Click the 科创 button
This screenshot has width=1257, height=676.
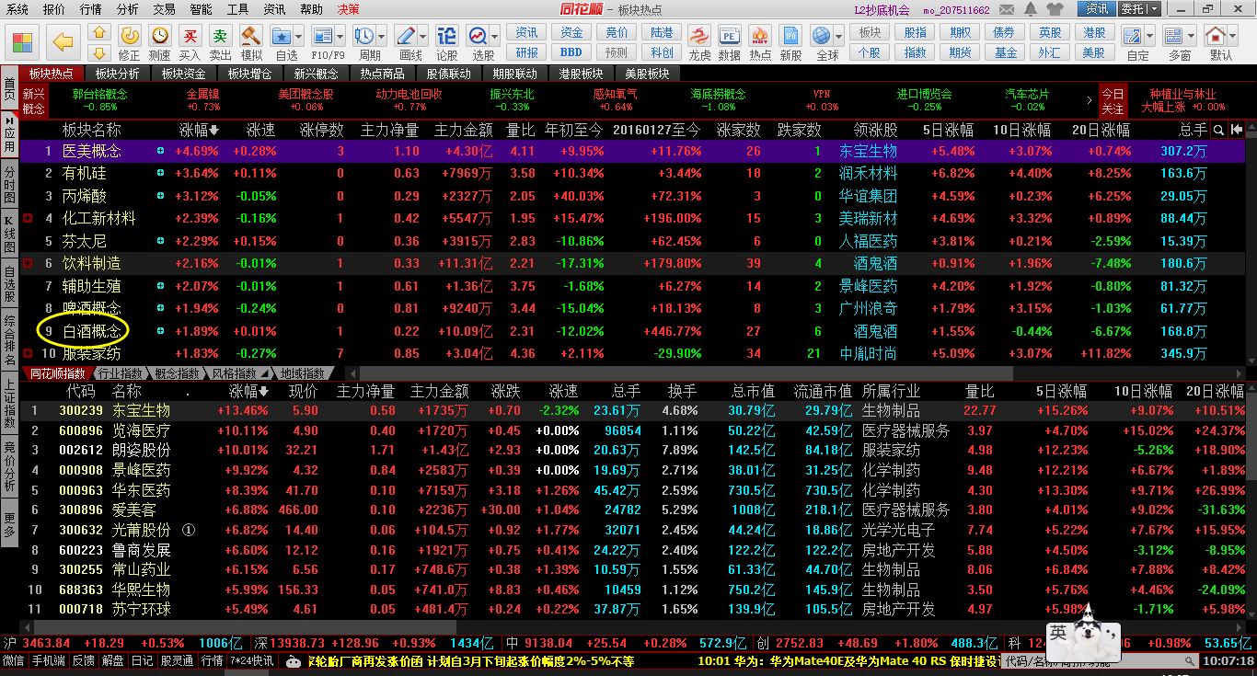click(x=662, y=52)
